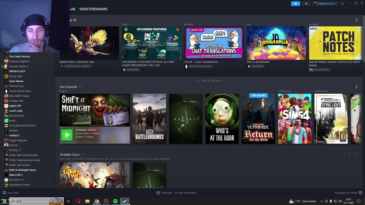Screen dimensions: 365x205
Task: Show next news items arrow
Action: [x=356, y=20]
